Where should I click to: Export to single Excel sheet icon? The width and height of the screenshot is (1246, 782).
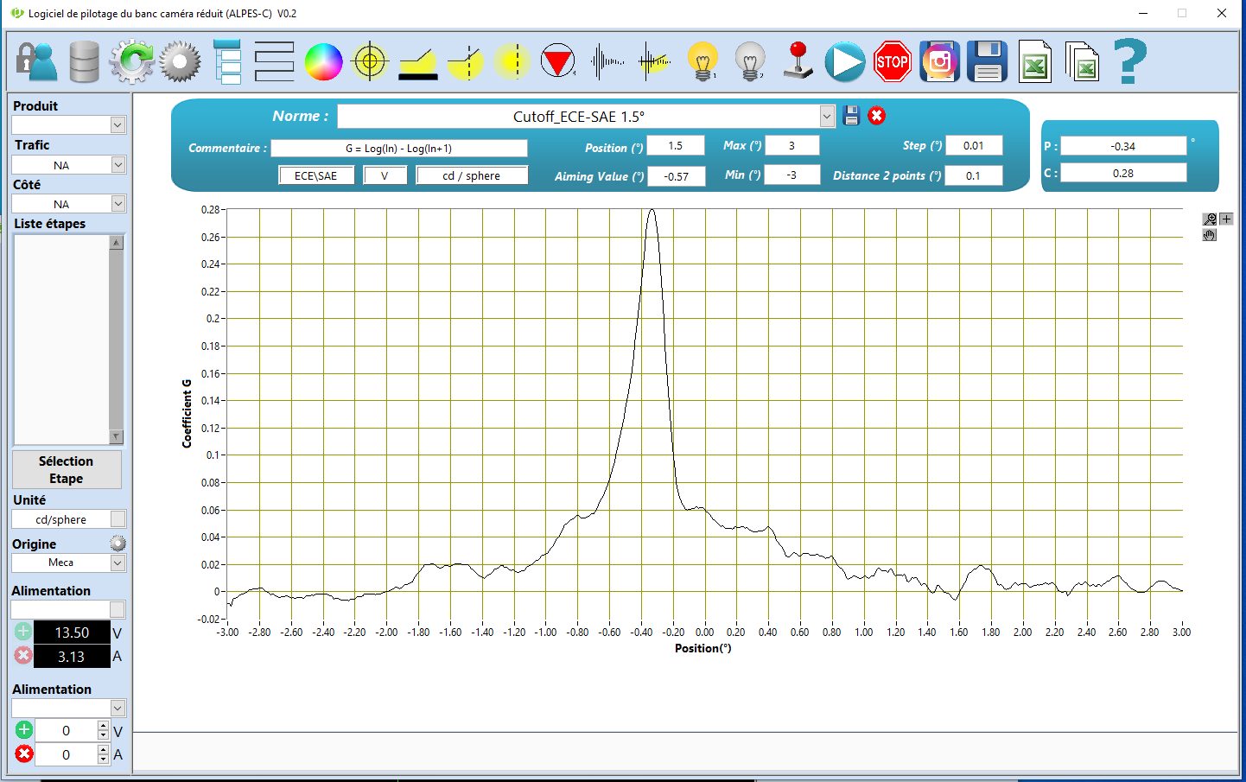(x=1034, y=61)
